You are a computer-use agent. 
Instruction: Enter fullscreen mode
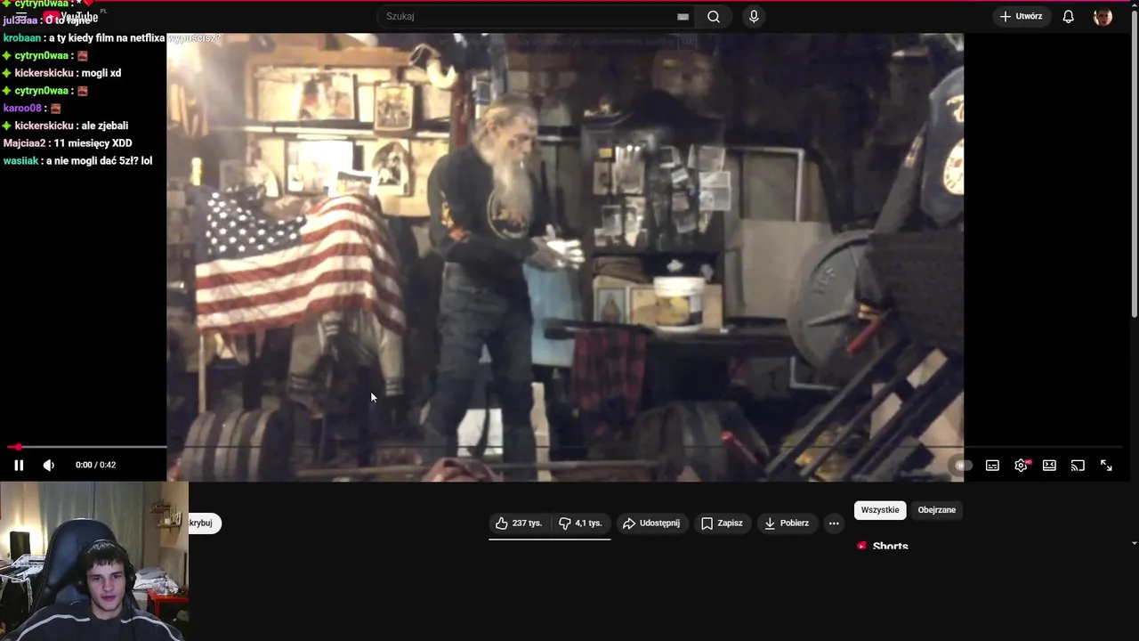click(1106, 465)
